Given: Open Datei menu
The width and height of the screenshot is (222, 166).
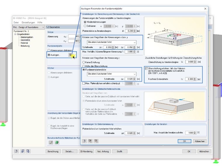Looking at the screenshot, I should coord(16,22).
